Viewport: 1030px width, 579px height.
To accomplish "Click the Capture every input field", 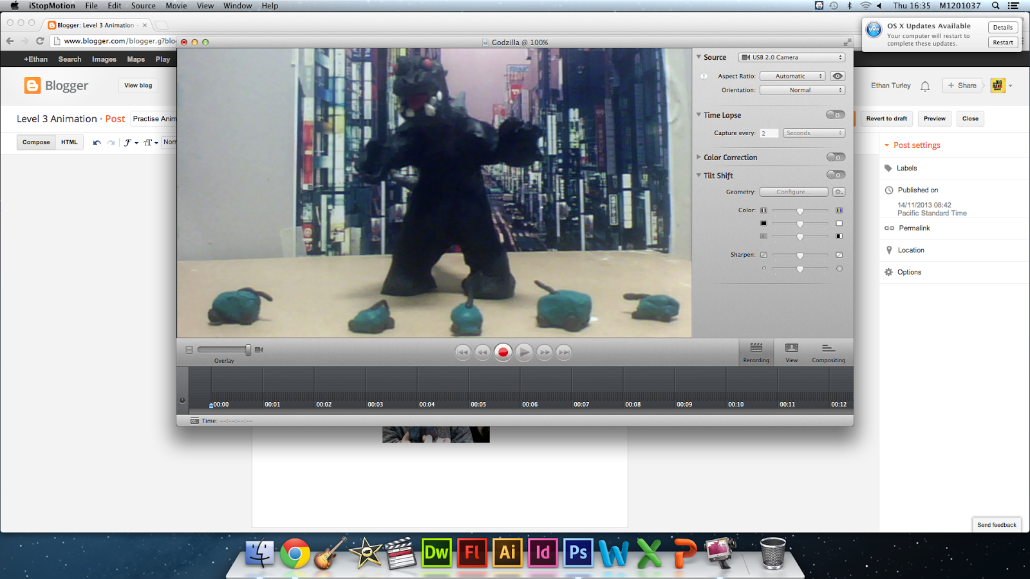I will click(x=769, y=133).
